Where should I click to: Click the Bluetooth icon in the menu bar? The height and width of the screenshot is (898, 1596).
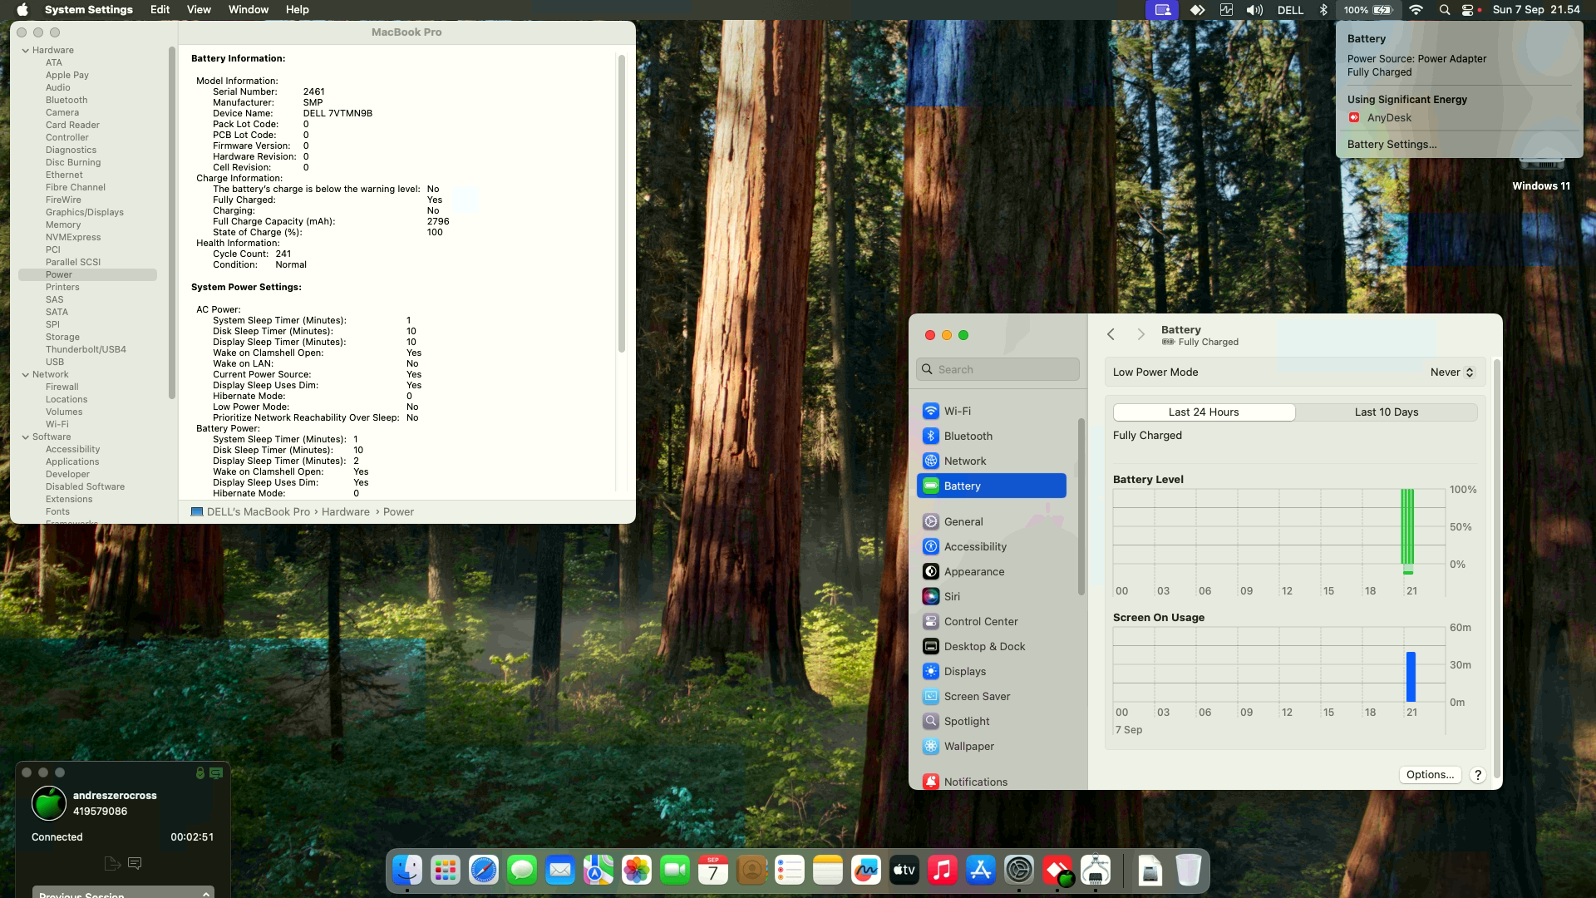(x=1323, y=10)
